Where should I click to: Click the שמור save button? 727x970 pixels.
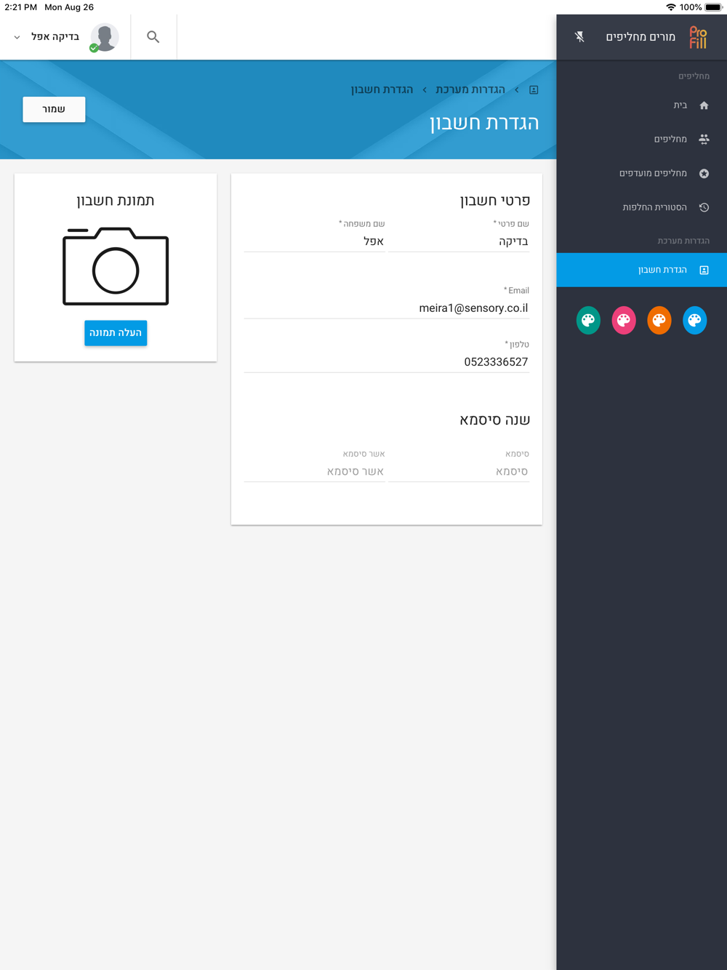point(54,109)
